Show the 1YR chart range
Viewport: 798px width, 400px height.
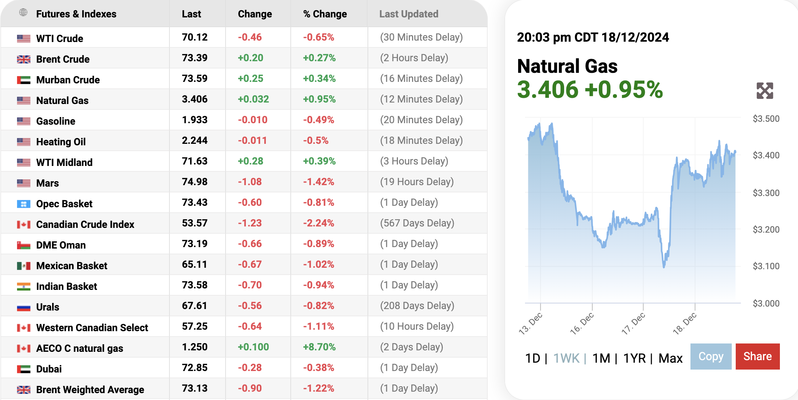point(634,358)
